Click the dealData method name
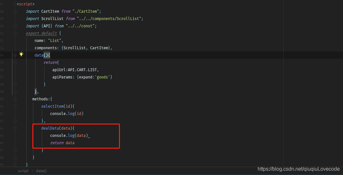This screenshot has width=343, height=175. [x=50, y=128]
